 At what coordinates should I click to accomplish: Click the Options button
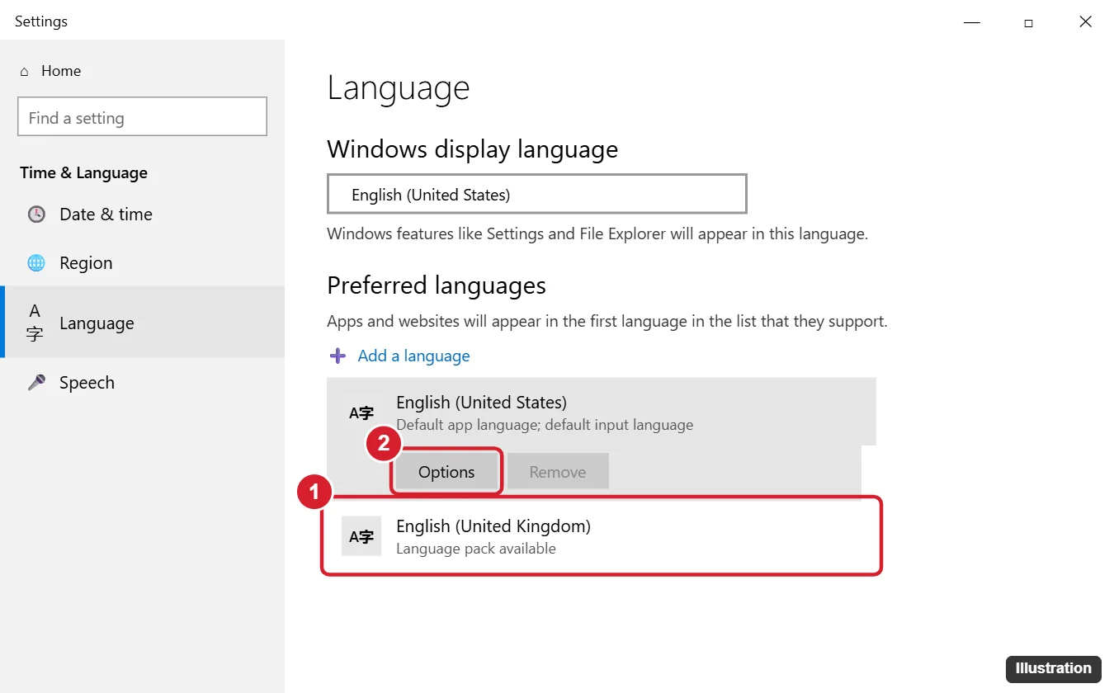pyautogui.click(x=446, y=472)
